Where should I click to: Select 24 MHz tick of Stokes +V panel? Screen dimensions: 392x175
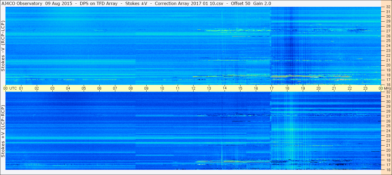388,131
